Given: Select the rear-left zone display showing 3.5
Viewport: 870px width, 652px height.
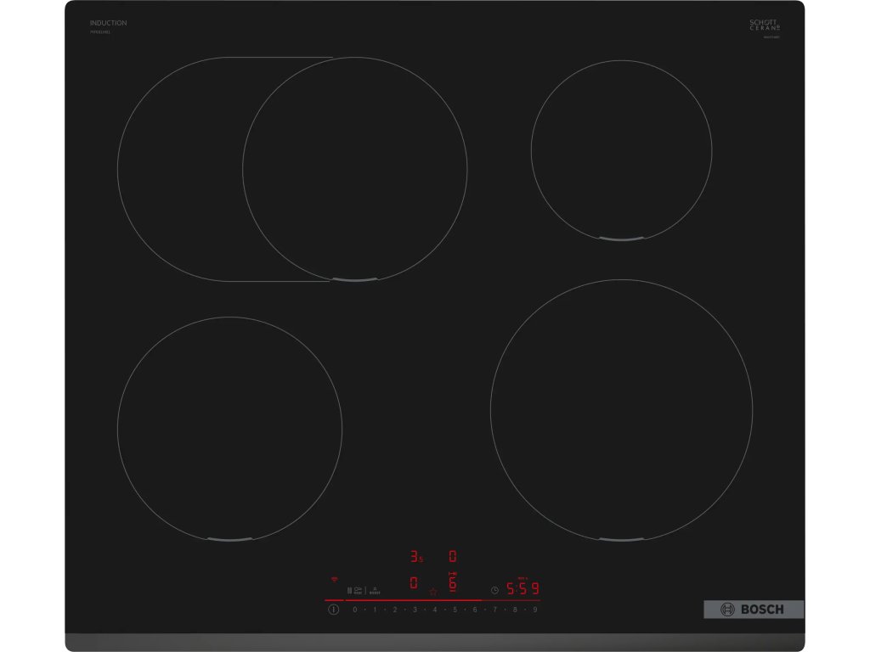Looking at the screenshot, I should click(x=416, y=558).
